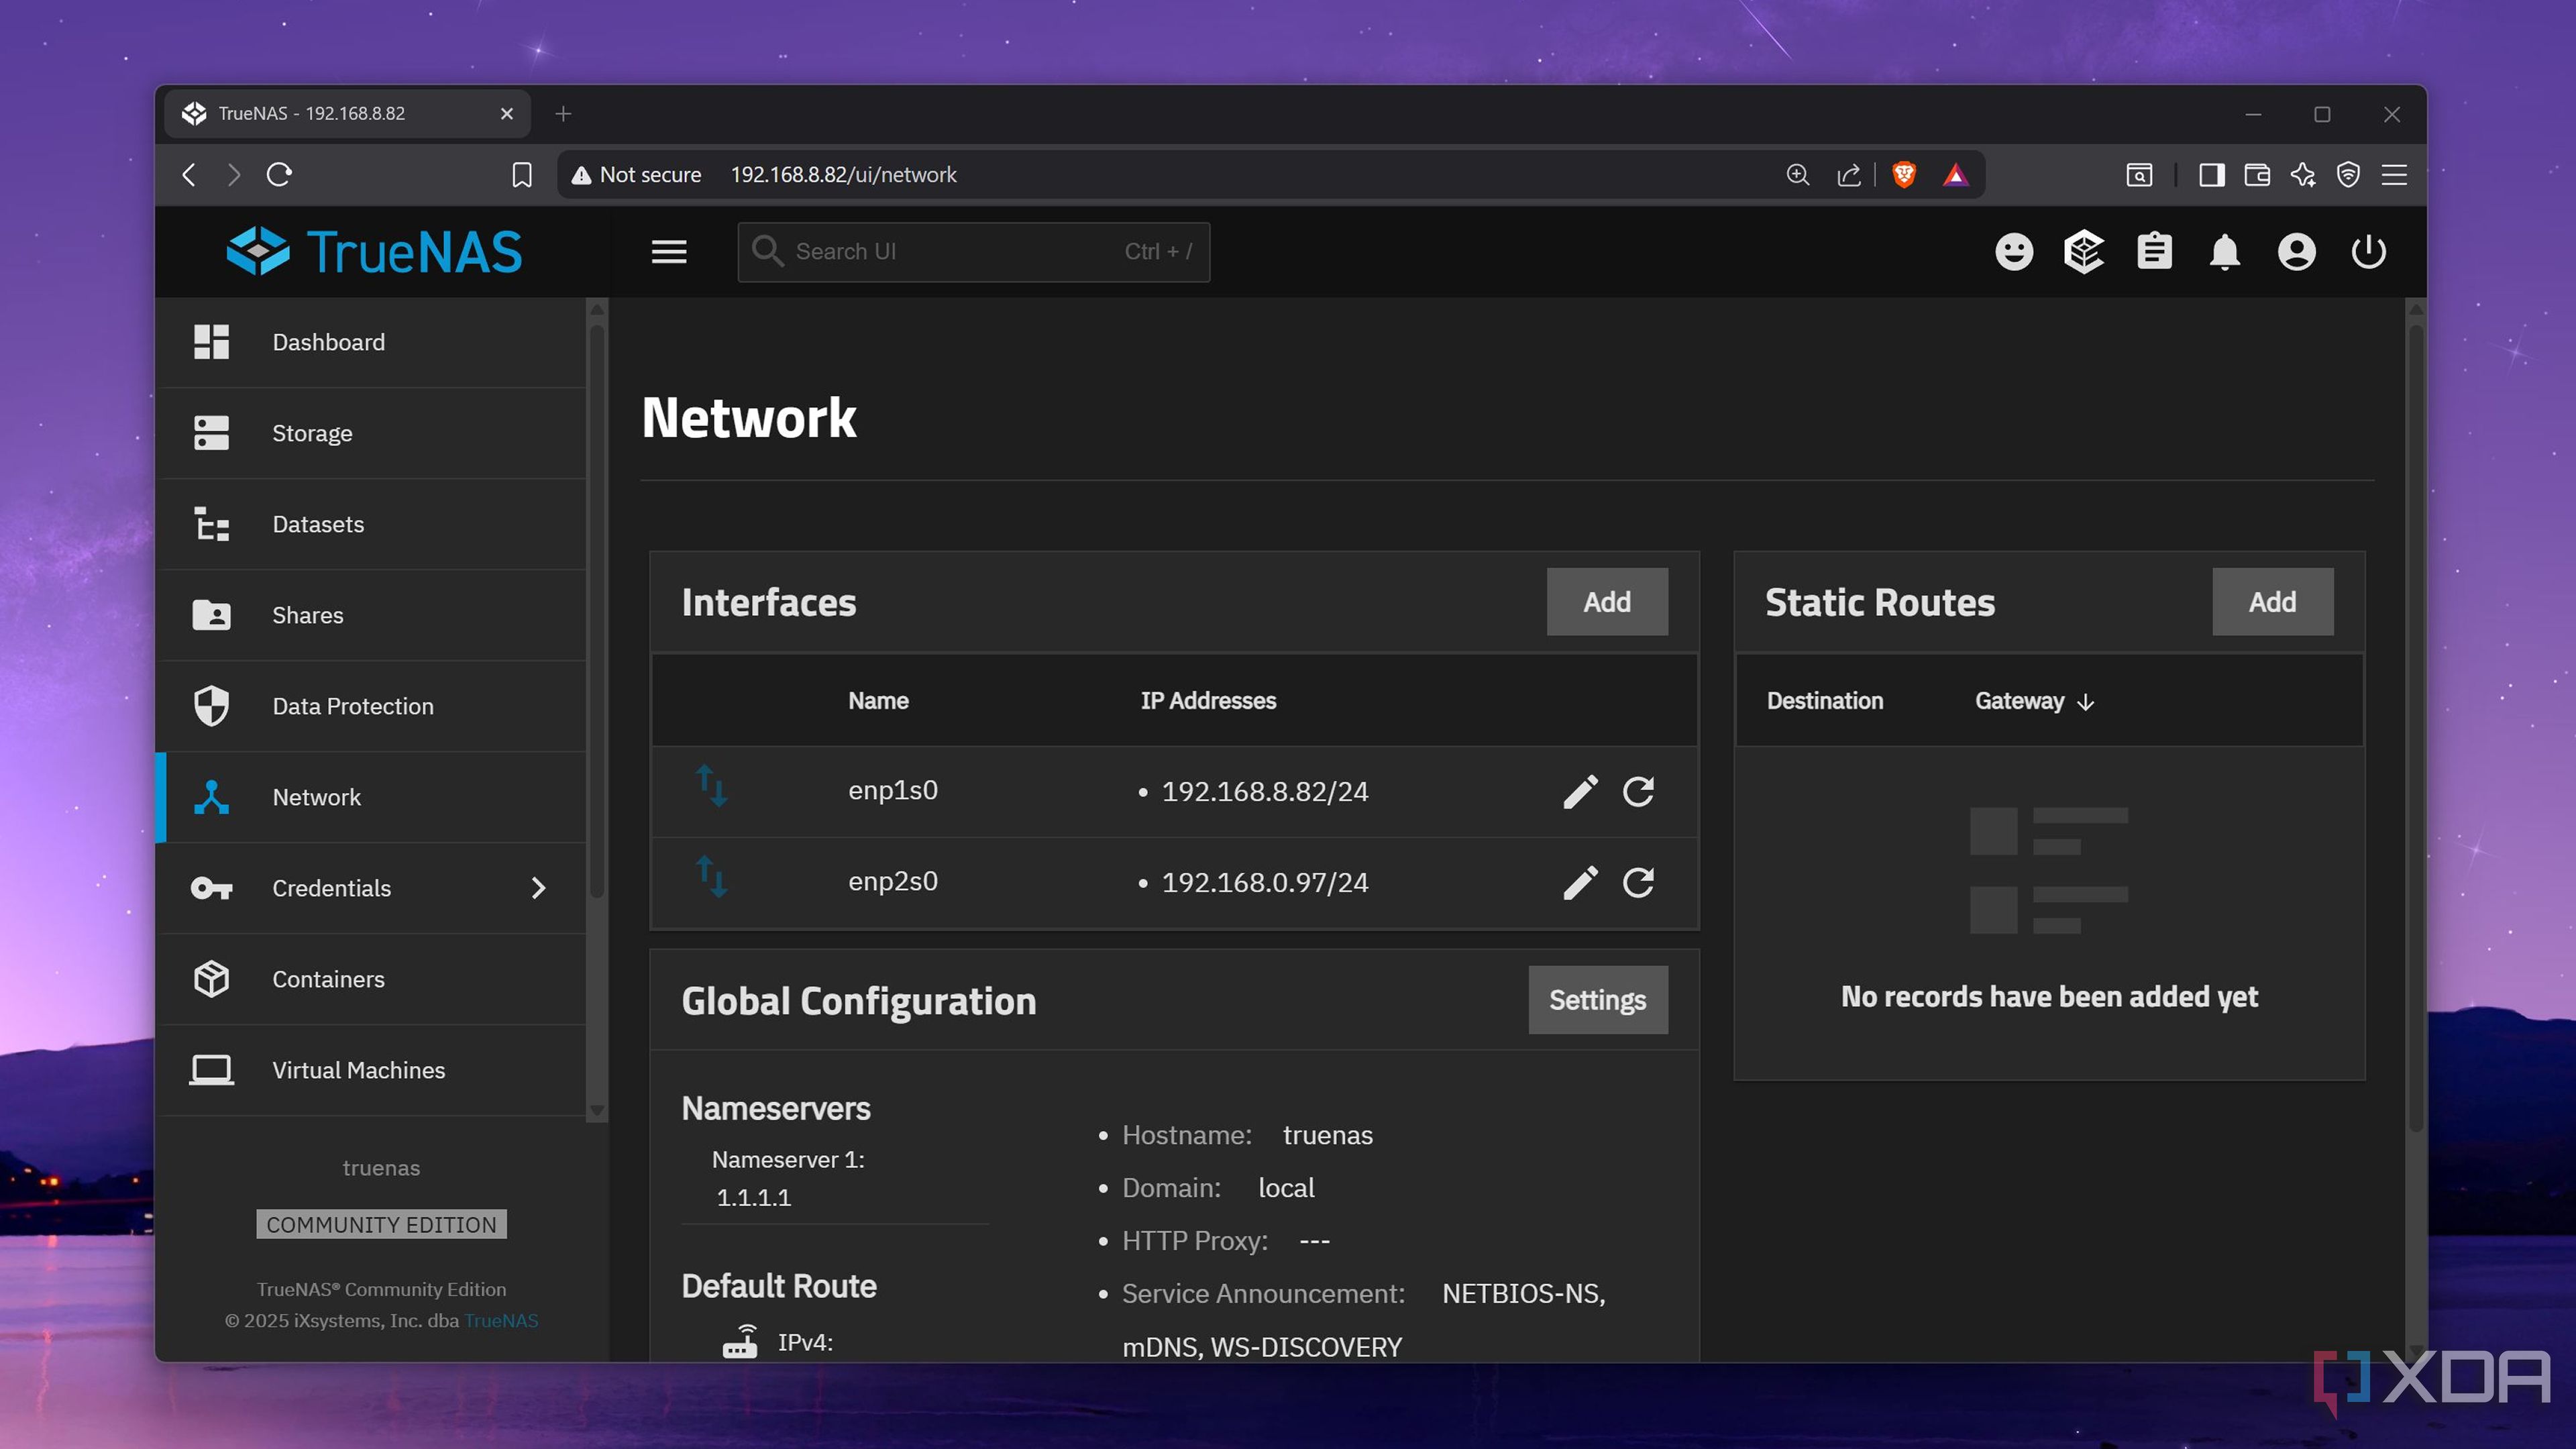Viewport: 2576px width, 1449px height.
Task: Open the alerts bell icon
Action: pos(2224,252)
